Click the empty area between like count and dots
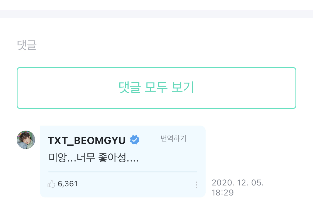Screen dimensions: 313x203 coord(136,184)
